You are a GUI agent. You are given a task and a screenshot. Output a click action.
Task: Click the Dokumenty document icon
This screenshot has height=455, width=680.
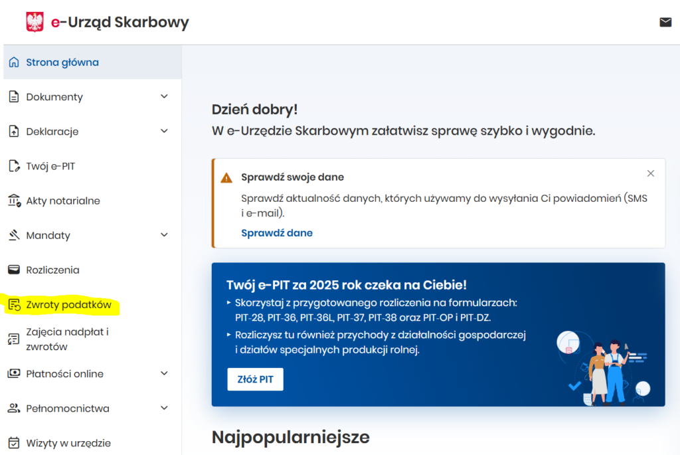(14, 96)
